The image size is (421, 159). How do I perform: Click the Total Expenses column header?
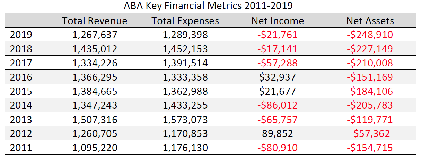[x=185, y=21]
